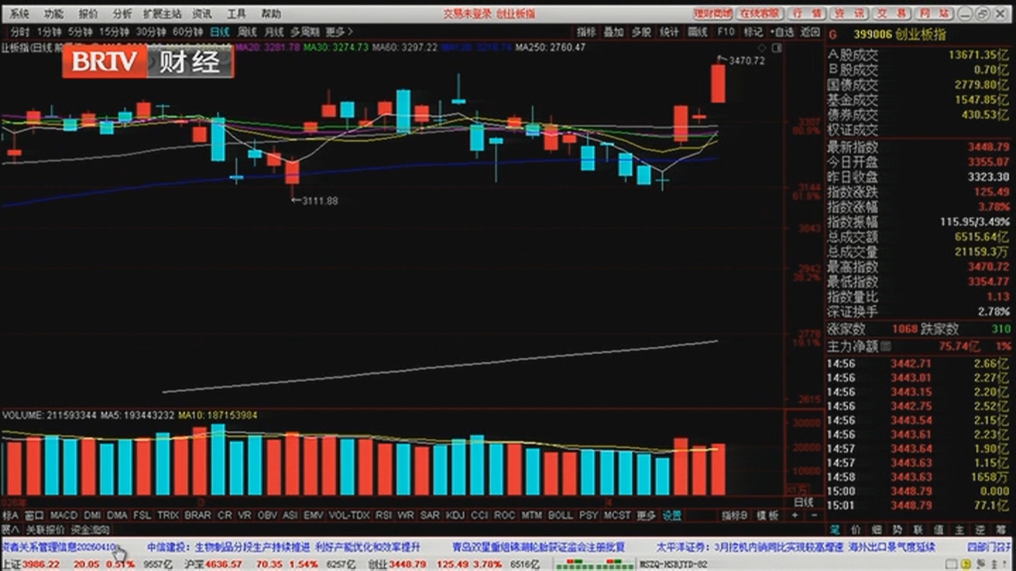Expand 更多 indicators list after MCST
The width and height of the screenshot is (1016, 571).
[x=646, y=515]
